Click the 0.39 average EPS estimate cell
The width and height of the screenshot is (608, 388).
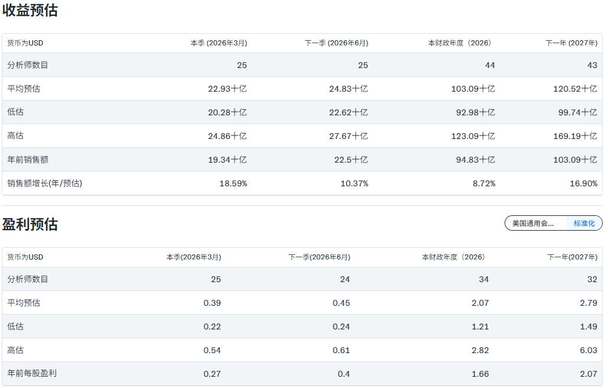tap(212, 303)
